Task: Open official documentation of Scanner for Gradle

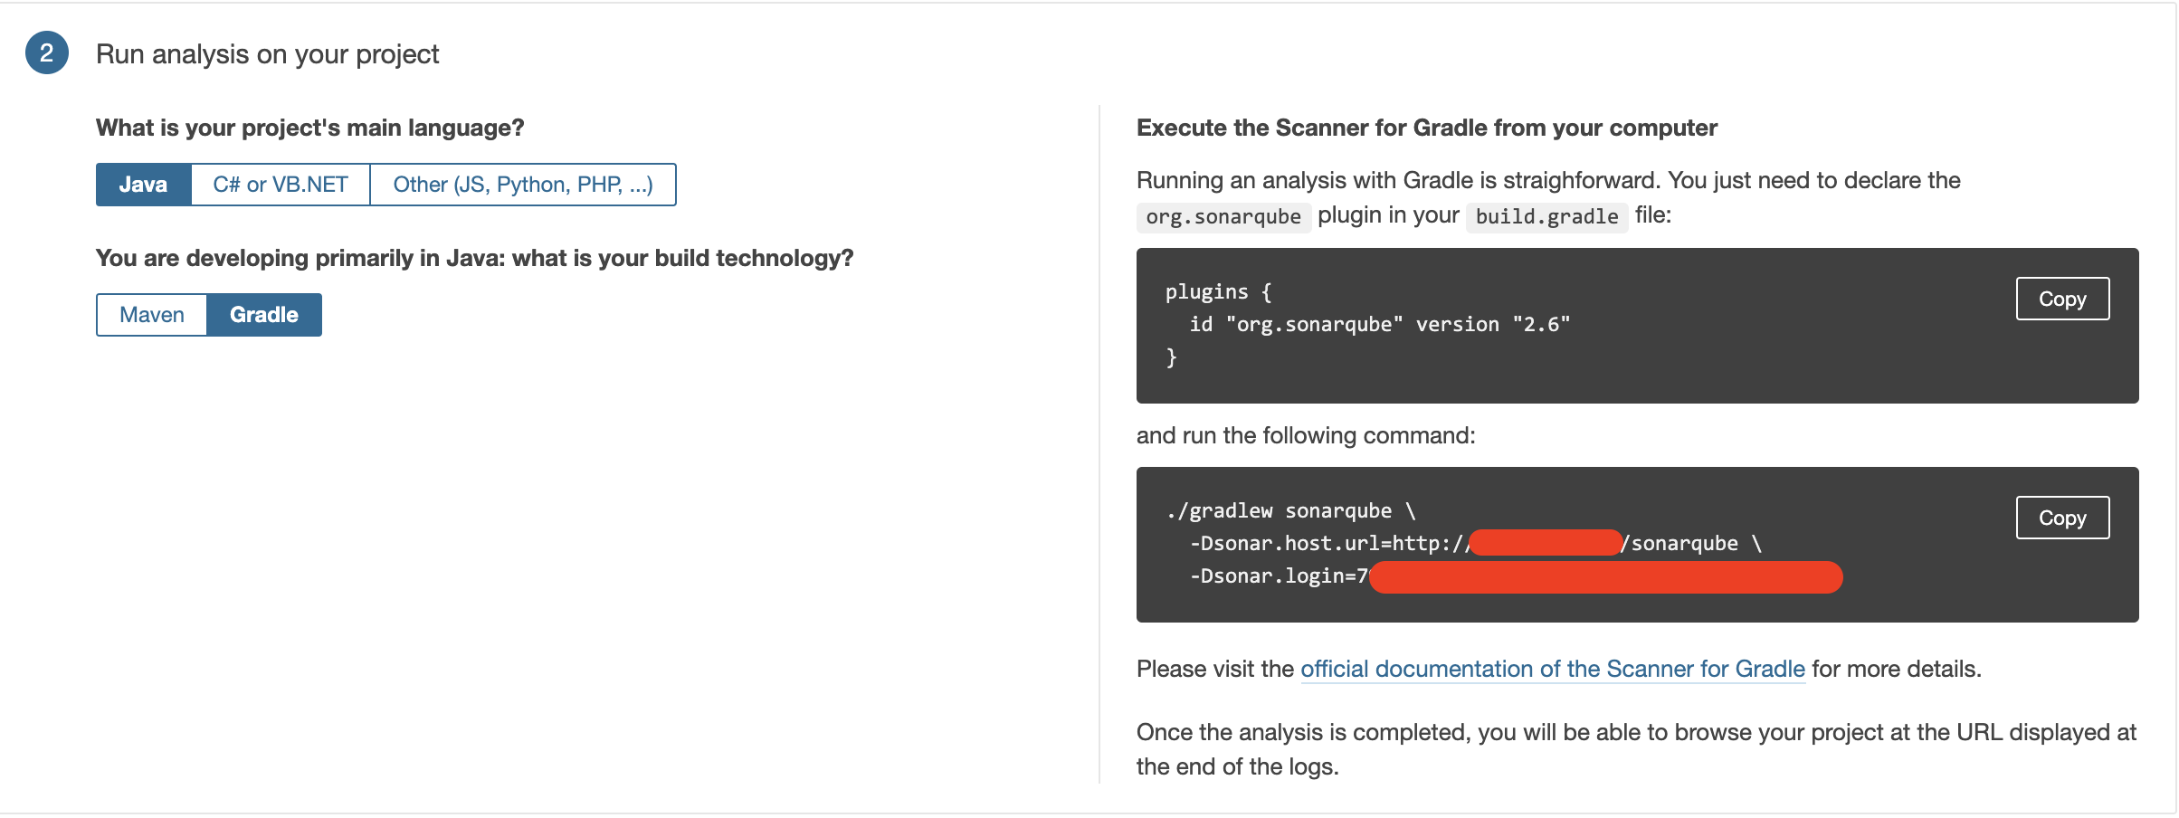Action: [1551, 670]
